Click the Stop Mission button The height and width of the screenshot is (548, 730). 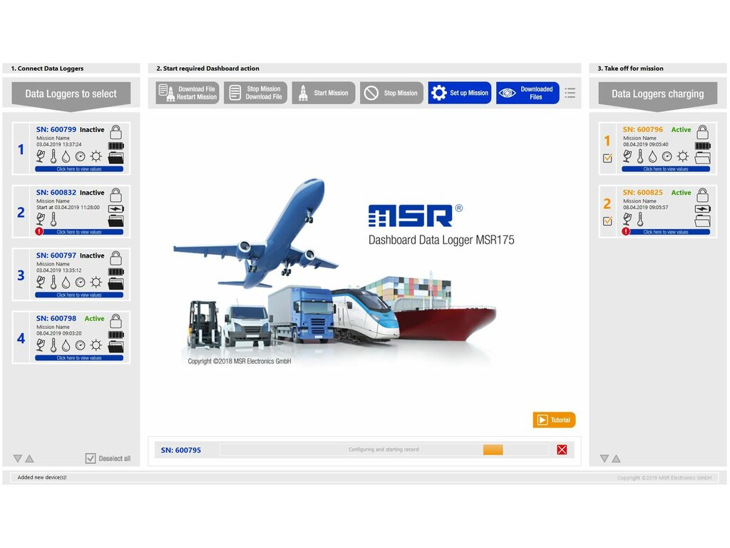pyautogui.click(x=391, y=93)
